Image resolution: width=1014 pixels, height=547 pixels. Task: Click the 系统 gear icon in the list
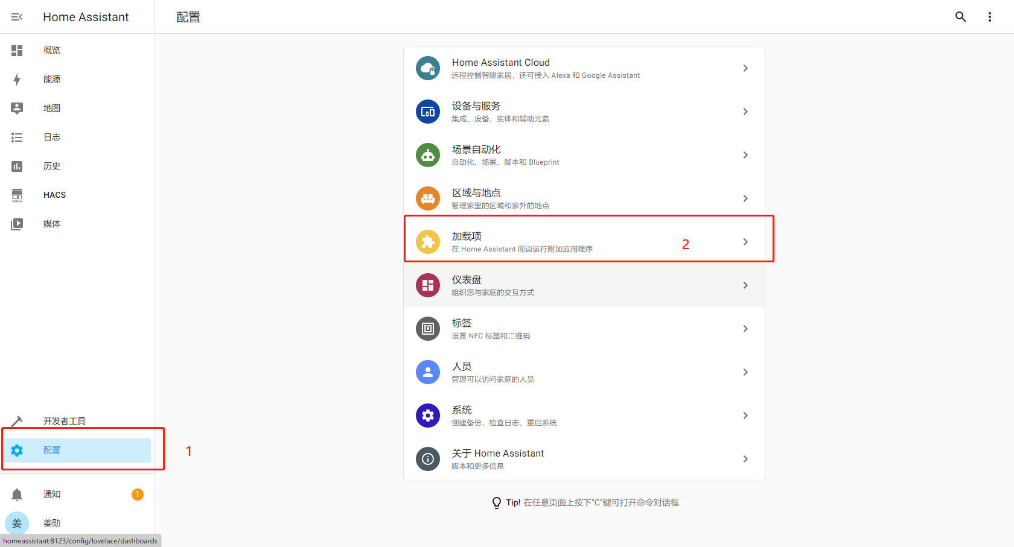[x=428, y=416]
